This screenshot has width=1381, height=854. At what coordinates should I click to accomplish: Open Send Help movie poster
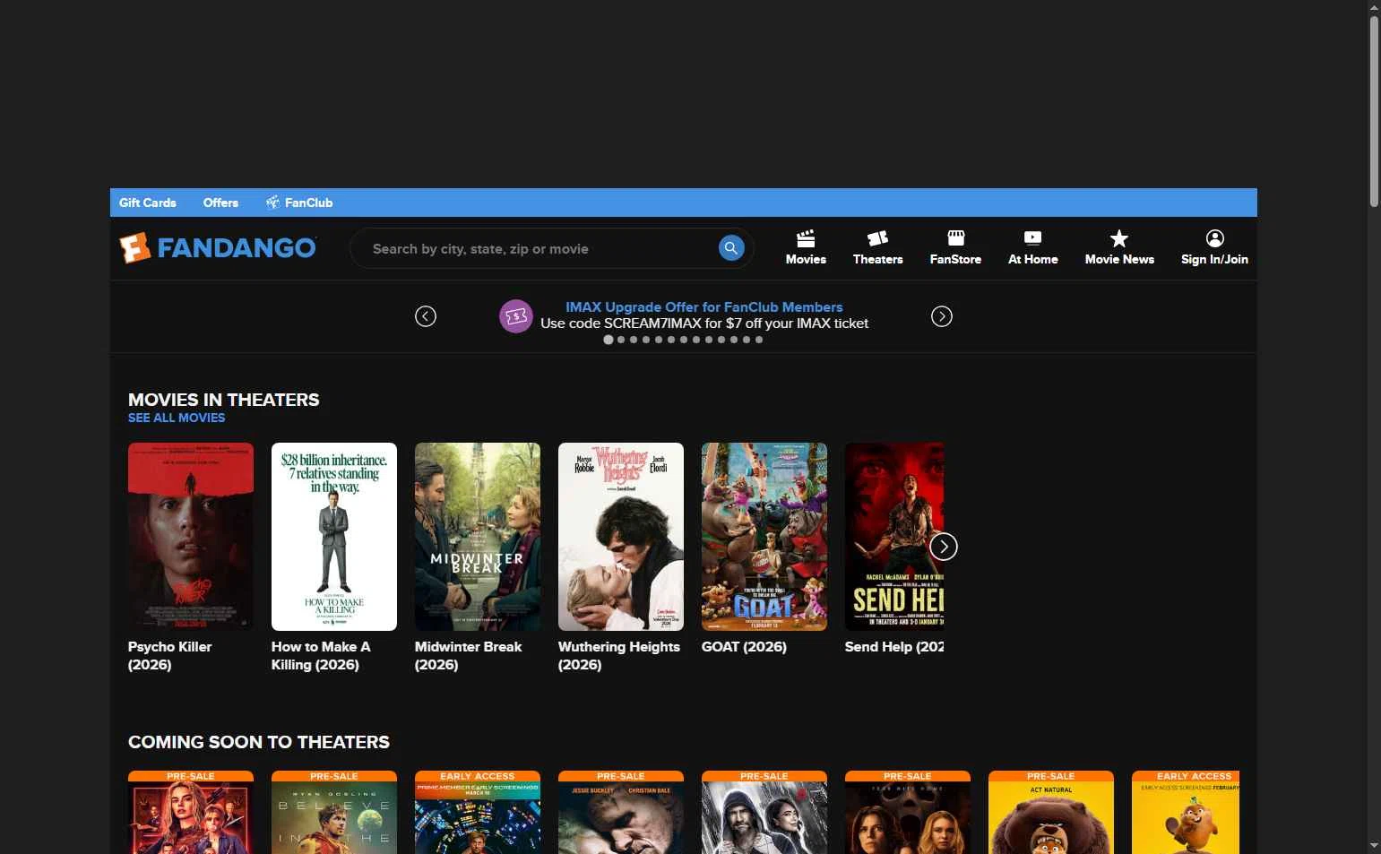894,537
